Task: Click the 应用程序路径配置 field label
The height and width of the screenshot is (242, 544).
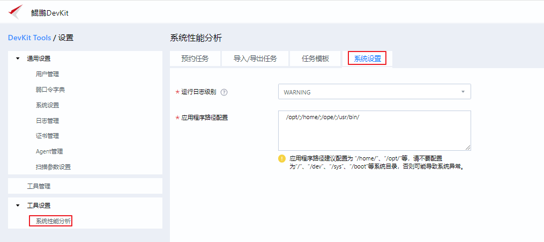Action: [x=205, y=118]
